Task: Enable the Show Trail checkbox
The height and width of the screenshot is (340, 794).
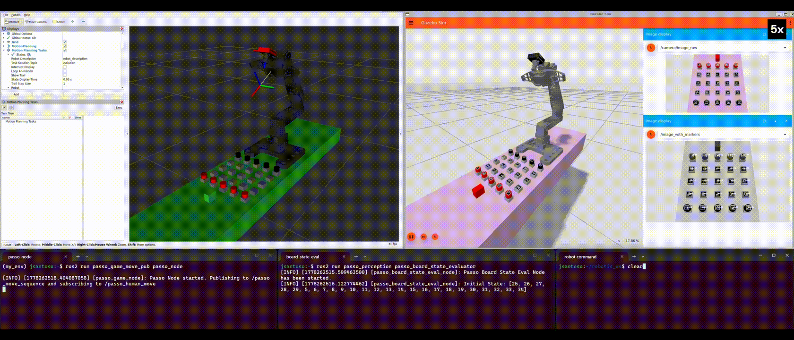Action: 65,75
